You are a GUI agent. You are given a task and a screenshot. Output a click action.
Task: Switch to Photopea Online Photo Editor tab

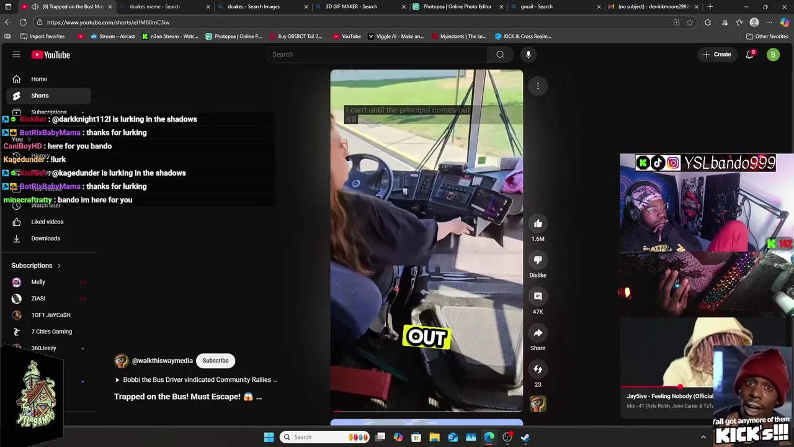[458, 7]
